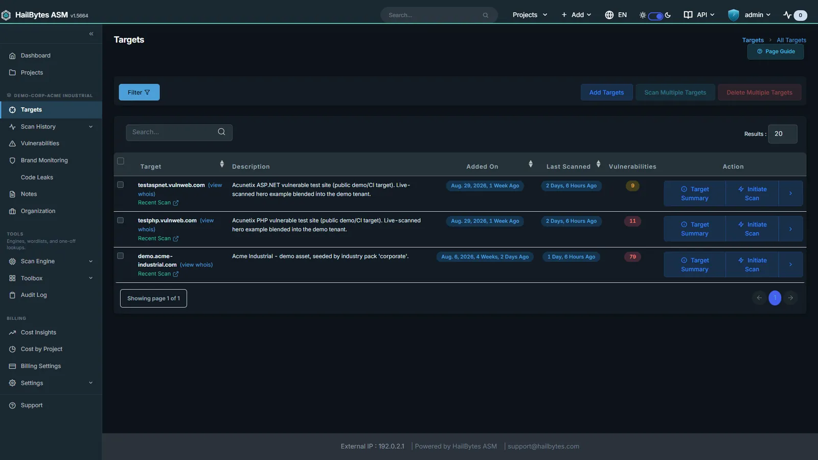Click the sun light-mode icon
Image resolution: width=818 pixels, height=460 pixels.
(643, 15)
